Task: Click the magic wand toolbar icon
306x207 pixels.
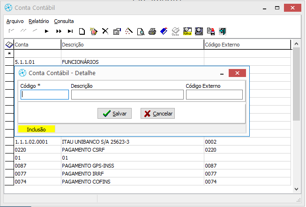Action: point(129,31)
